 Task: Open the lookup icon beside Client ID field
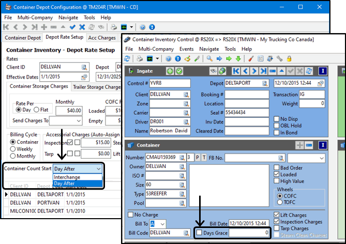(x=84, y=67)
